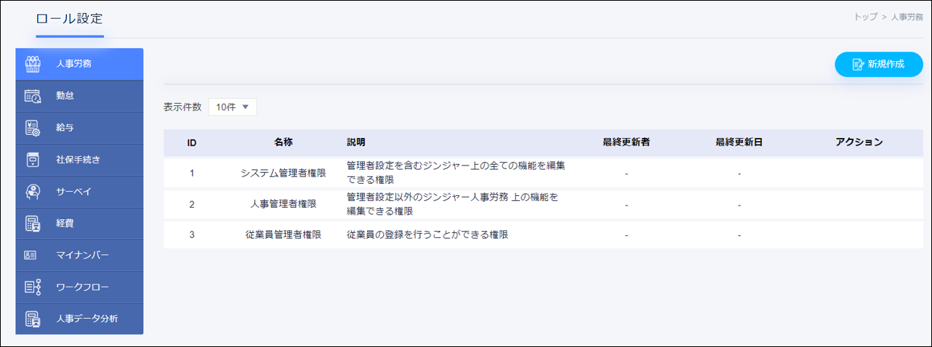Open the 人事労務 menu item
932x347 pixels.
pos(79,64)
